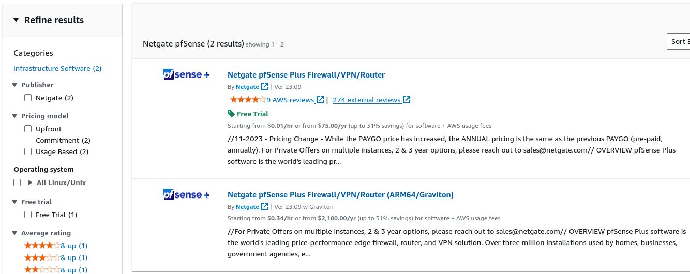Viewport: 690px width, 274px height.
Task: Click external link icon beside first Netgate publisher
Action: tap(265, 87)
